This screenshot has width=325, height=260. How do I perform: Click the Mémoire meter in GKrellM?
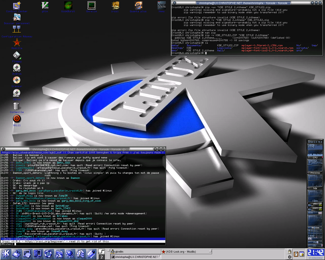click(x=315, y=228)
